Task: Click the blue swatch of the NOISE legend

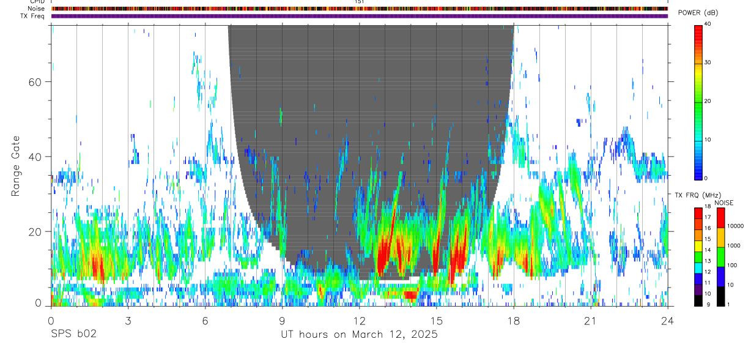Action: [x=720, y=276]
